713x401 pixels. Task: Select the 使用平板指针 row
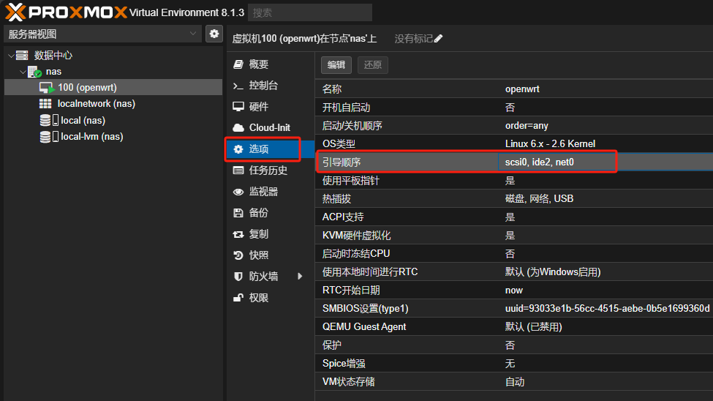point(514,181)
